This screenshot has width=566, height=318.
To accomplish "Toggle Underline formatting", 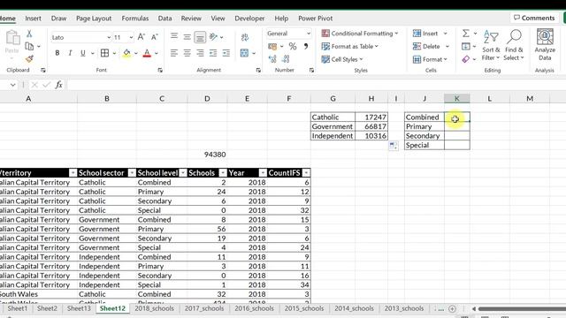I will click(82, 53).
